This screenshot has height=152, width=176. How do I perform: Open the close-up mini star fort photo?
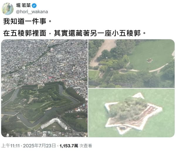coord(131,113)
